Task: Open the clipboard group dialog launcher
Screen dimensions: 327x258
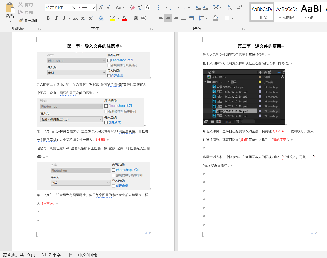Action: click(39, 29)
